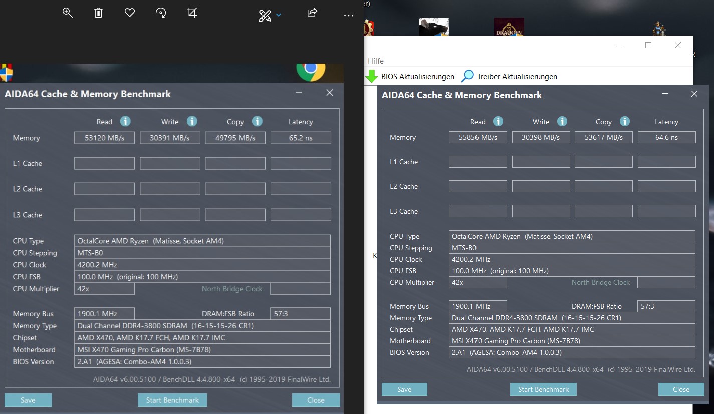The width and height of the screenshot is (714, 414).
Task: Zoom the photo with the magnifier icon
Action: coord(68,13)
